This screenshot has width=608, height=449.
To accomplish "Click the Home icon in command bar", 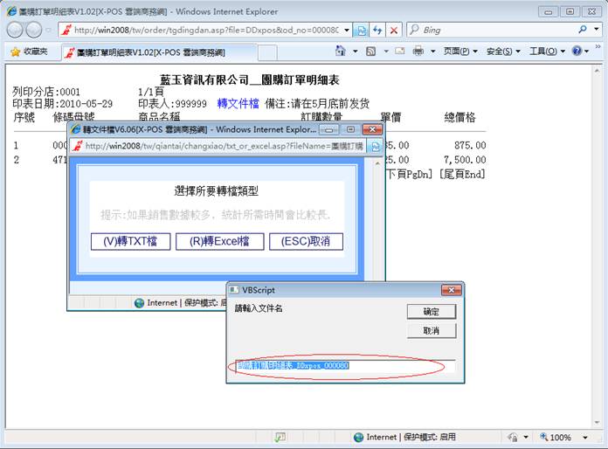I will click(x=342, y=52).
